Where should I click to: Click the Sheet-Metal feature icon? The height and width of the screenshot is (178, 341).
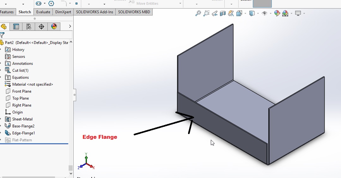(x=8, y=119)
